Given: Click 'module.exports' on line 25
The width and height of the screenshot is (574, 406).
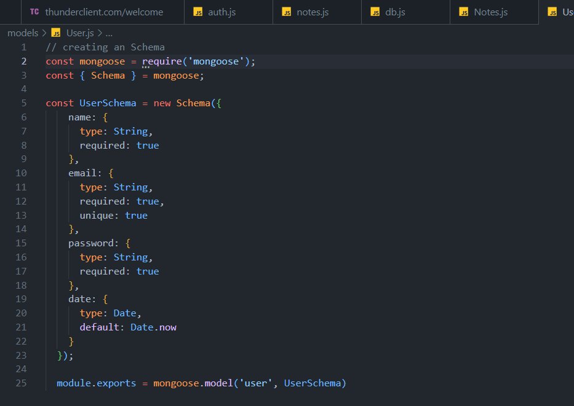Looking at the screenshot, I should pos(96,383).
